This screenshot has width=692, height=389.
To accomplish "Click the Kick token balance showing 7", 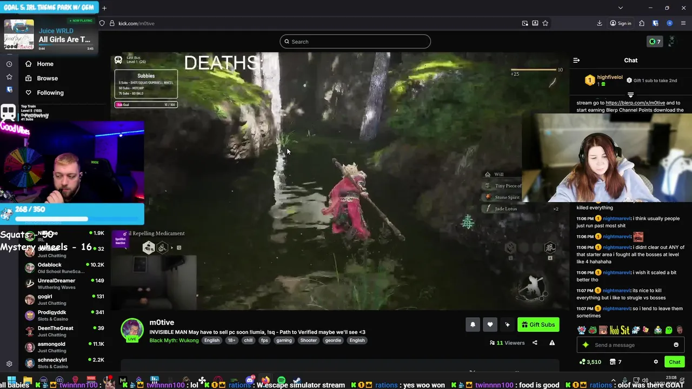I will pyautogui.click(x=655, y=42).
